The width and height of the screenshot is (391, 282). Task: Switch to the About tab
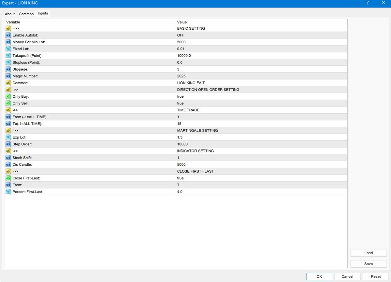[x=10, y=14]
